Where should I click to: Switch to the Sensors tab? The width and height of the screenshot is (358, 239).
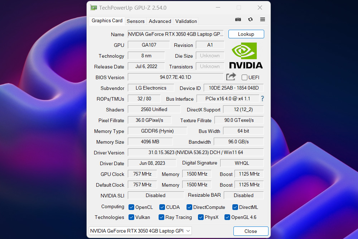136,21
